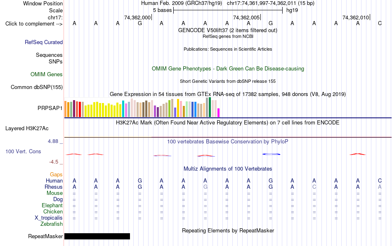Click the magenta bar in GTEx expression chart
This screenshot has width=392, height=246.
click(x=219, y=112)
